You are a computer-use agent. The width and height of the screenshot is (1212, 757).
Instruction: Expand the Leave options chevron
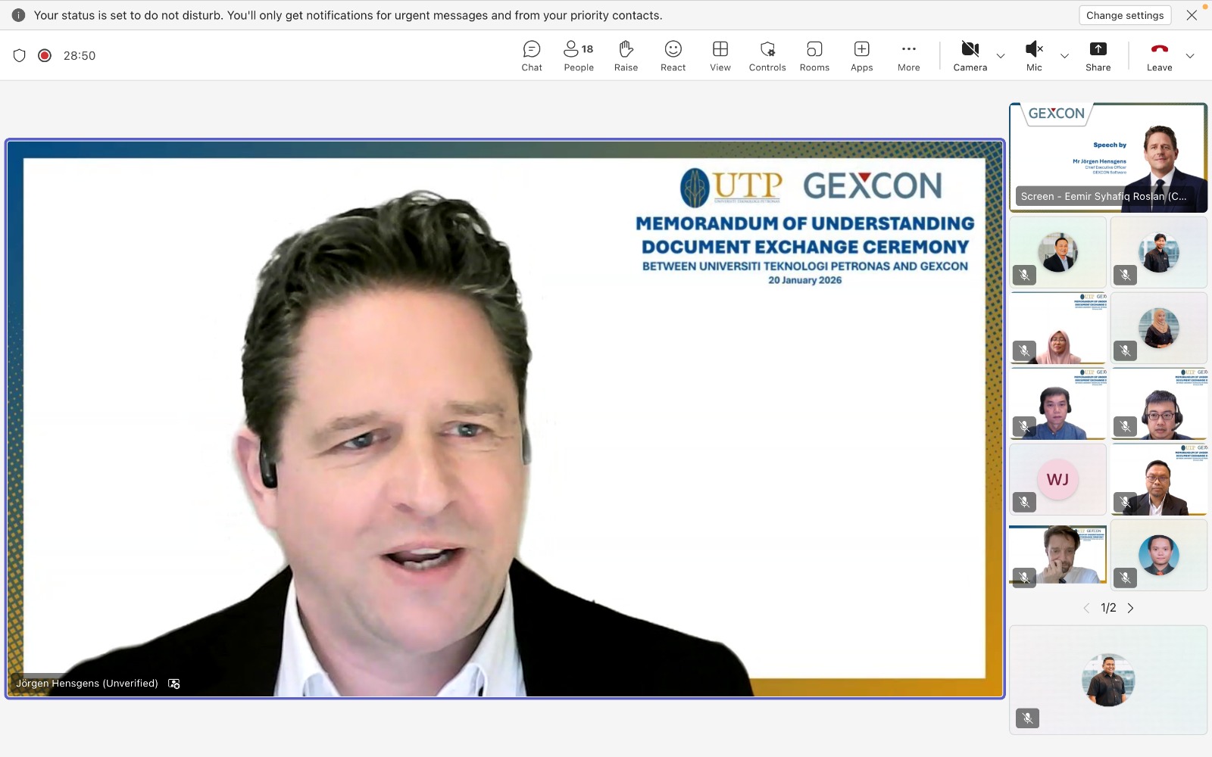point(1190,56)
